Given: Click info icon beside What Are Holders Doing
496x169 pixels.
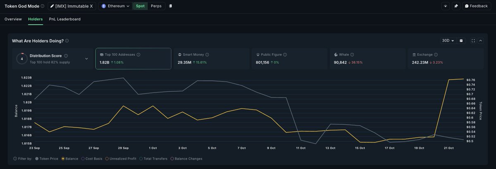Looking at the screenshot, I should point(67,41).
